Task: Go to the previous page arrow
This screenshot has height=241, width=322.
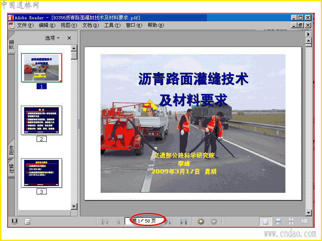Action: tap(118, 222)
